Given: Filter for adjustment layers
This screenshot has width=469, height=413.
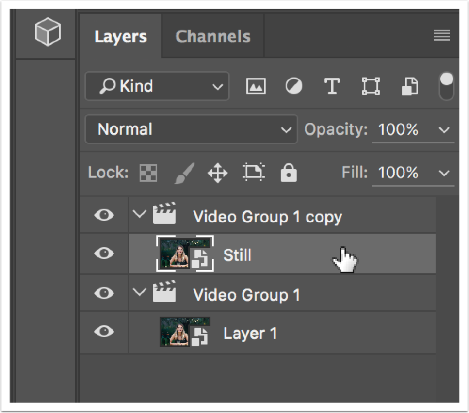Looking at the screenshot, I should click(x=294, y=86).
